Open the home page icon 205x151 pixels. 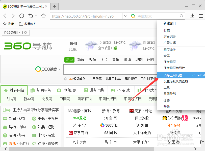click(43, 16)
